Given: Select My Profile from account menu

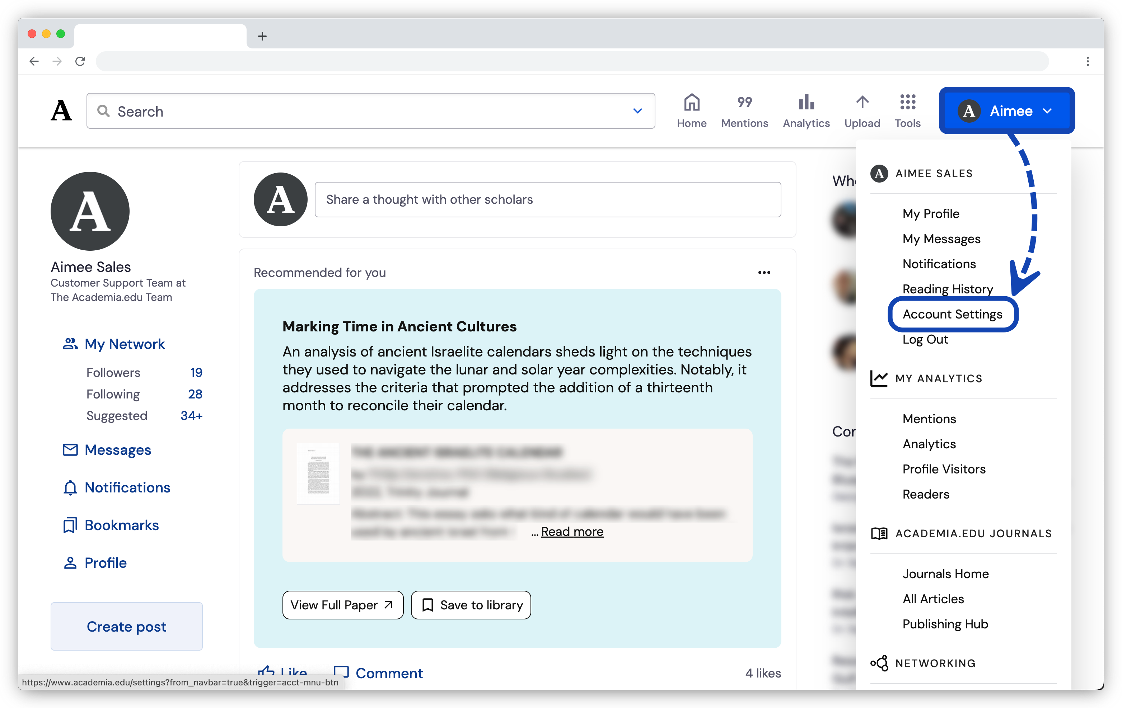Looking at the screenshot, I should coord(930,214).
